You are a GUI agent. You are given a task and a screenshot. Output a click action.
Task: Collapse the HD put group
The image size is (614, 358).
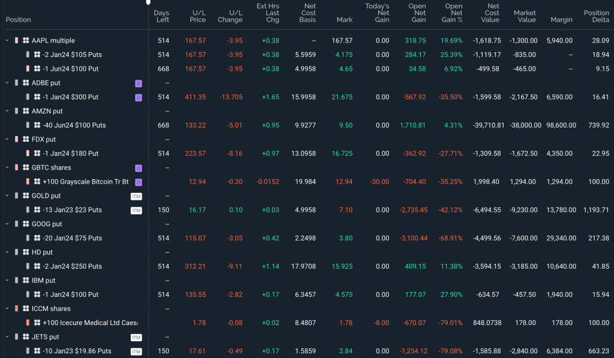pyautogui.click(x=7, y=253)
